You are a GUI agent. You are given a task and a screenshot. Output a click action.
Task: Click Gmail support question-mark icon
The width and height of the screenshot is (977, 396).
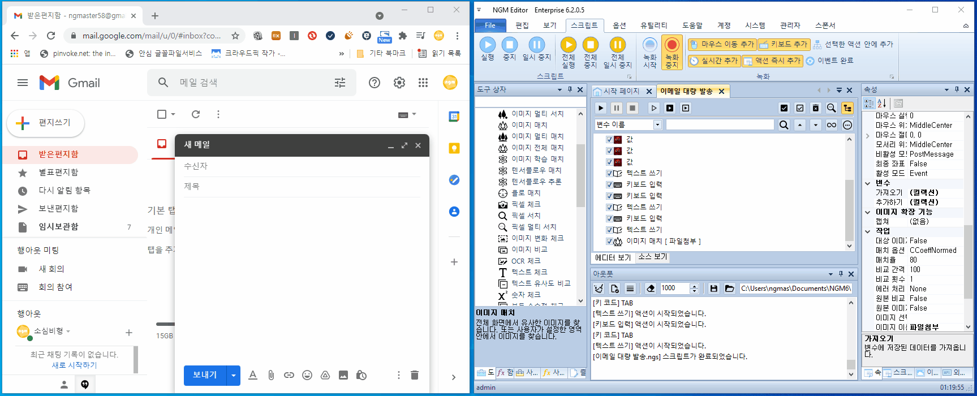(375, 83)
